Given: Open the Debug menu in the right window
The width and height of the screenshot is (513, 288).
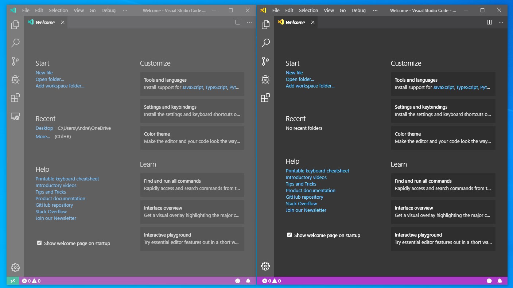Looking at the screenshot, I should (x=358, y=10).
